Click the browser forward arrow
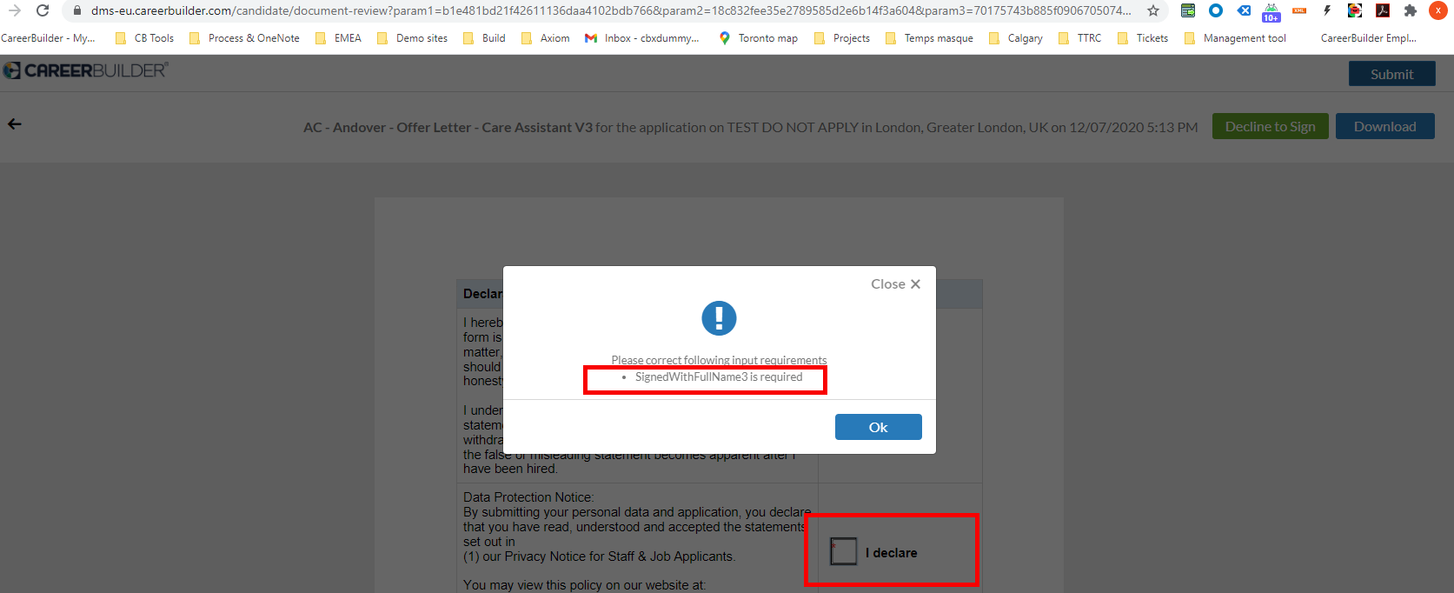This screenshot has height=593, width=1454. pos(15,10)
